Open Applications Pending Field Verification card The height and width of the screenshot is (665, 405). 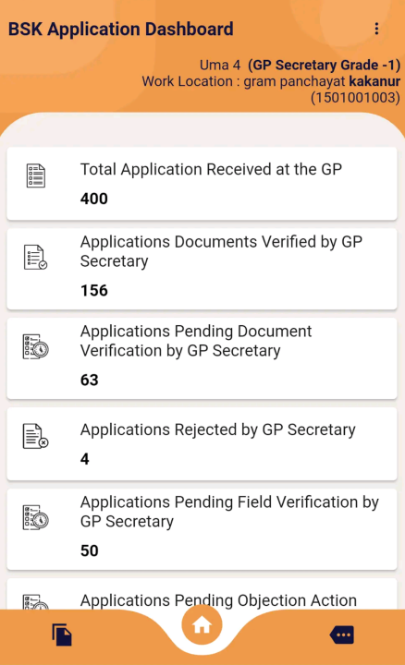(x=202, y=529)
